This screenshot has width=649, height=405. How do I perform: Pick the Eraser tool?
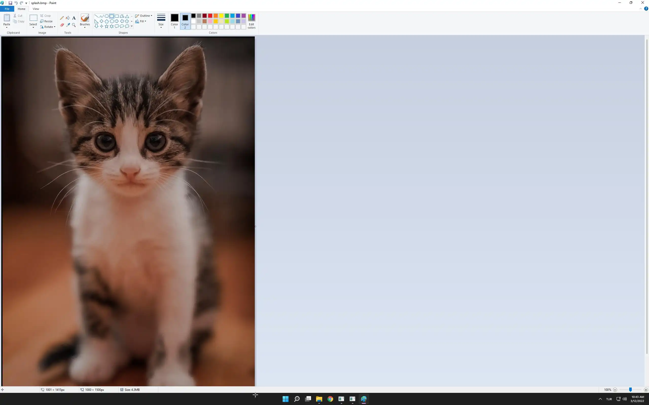(x=62, y=25)
